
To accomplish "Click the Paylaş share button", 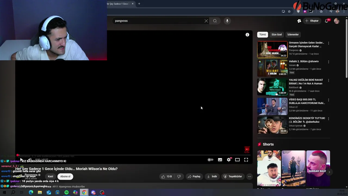I will tap(194, 176).
